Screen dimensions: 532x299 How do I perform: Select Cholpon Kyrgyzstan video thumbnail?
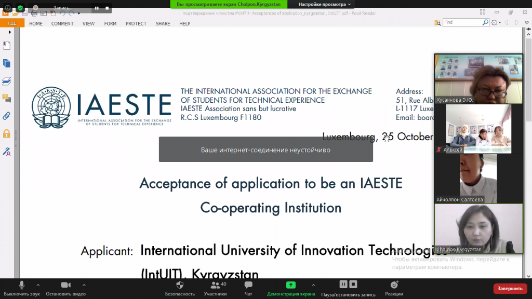click(x=478, y=228)
